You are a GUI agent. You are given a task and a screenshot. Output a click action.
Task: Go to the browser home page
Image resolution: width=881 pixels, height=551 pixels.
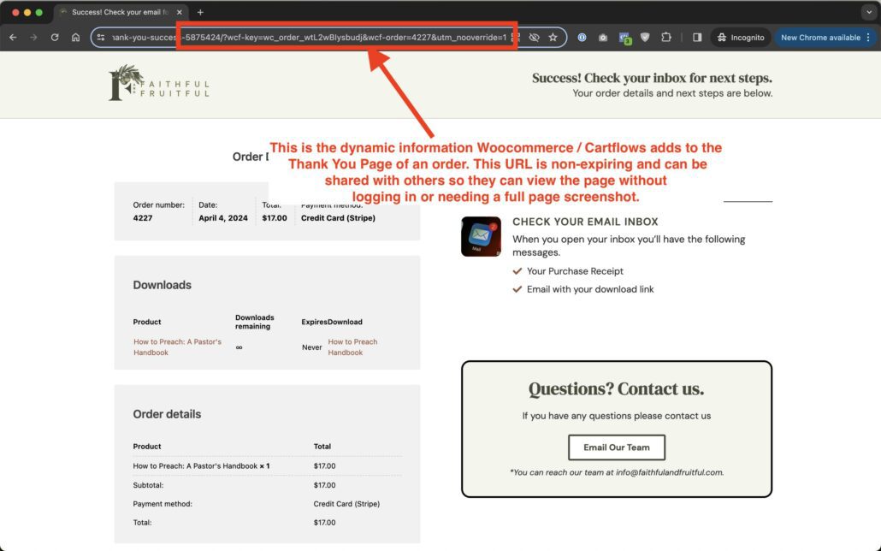pyautogui.click(x=75, y=38)
